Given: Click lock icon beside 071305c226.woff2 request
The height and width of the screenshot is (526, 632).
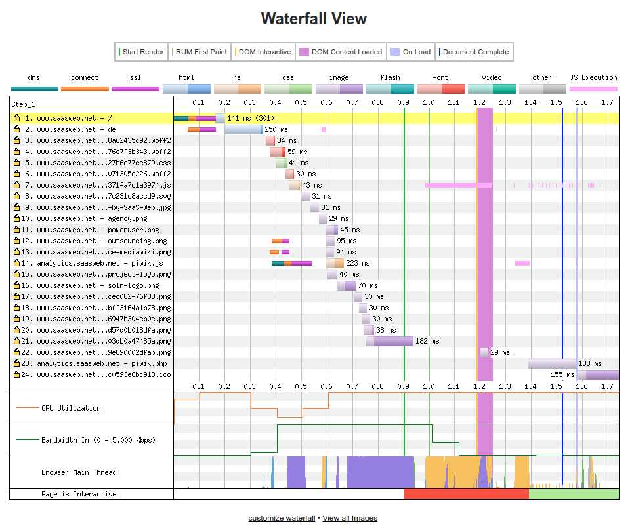Looking at the screenshot, I should (x=16, y=174).
